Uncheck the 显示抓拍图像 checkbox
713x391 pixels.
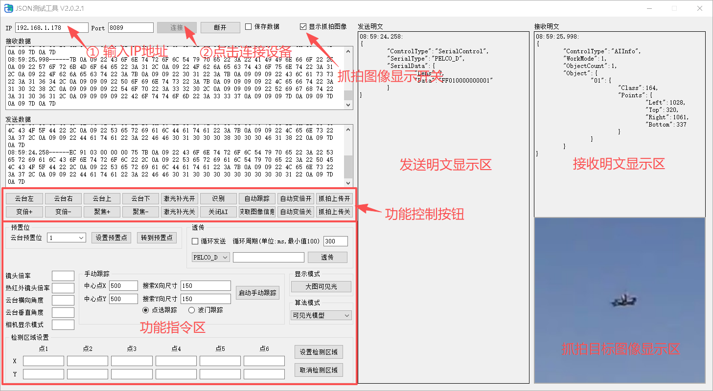pos(303,27)
